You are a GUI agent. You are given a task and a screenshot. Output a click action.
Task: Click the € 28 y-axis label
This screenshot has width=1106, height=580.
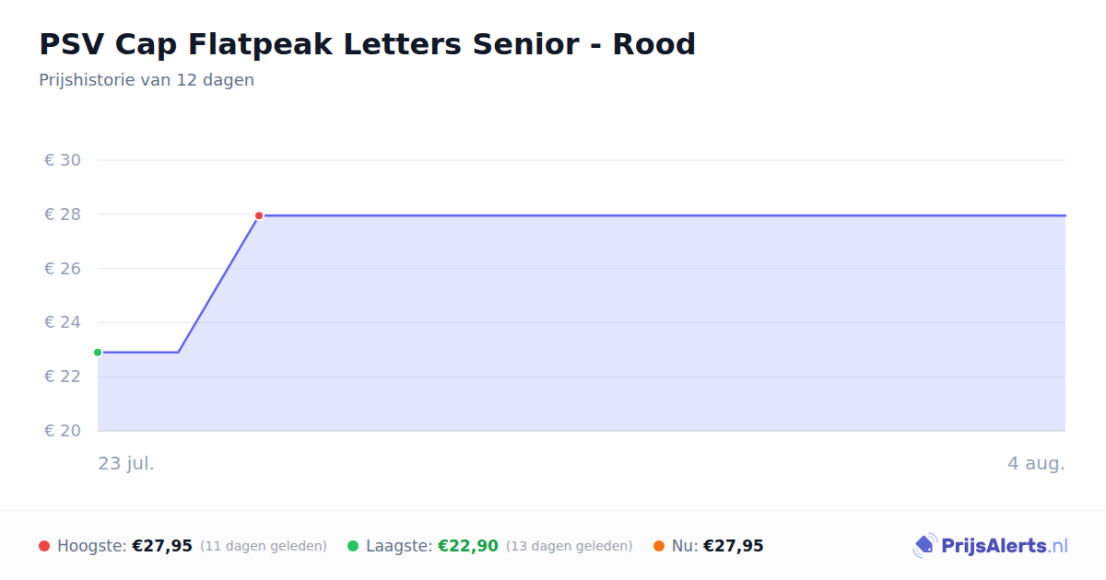63,215
